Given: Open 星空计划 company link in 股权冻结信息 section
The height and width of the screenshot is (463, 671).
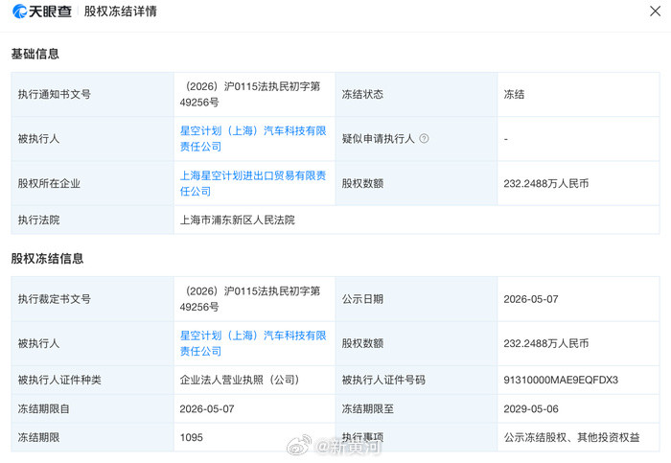Looking at the screenshot, I should click(253, 343).
